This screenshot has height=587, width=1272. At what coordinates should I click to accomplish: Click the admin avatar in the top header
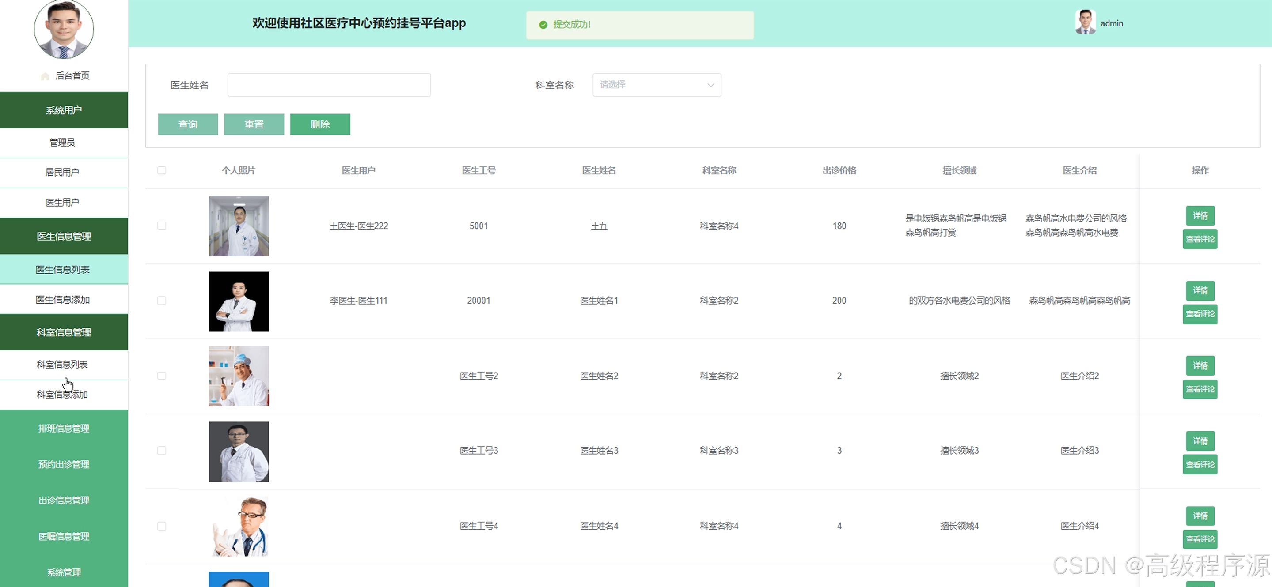coord(1085,22)
